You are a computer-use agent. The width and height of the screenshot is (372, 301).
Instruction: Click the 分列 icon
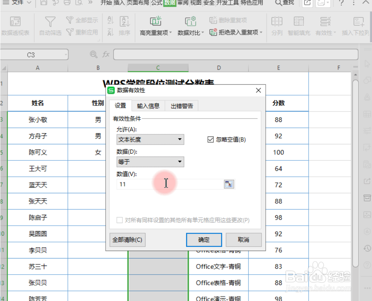(x=277, y=21)
